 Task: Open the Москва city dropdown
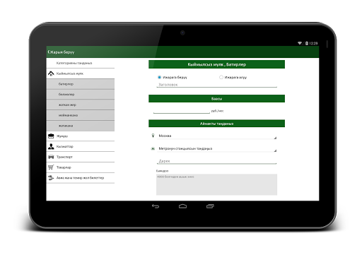(217, 136)
